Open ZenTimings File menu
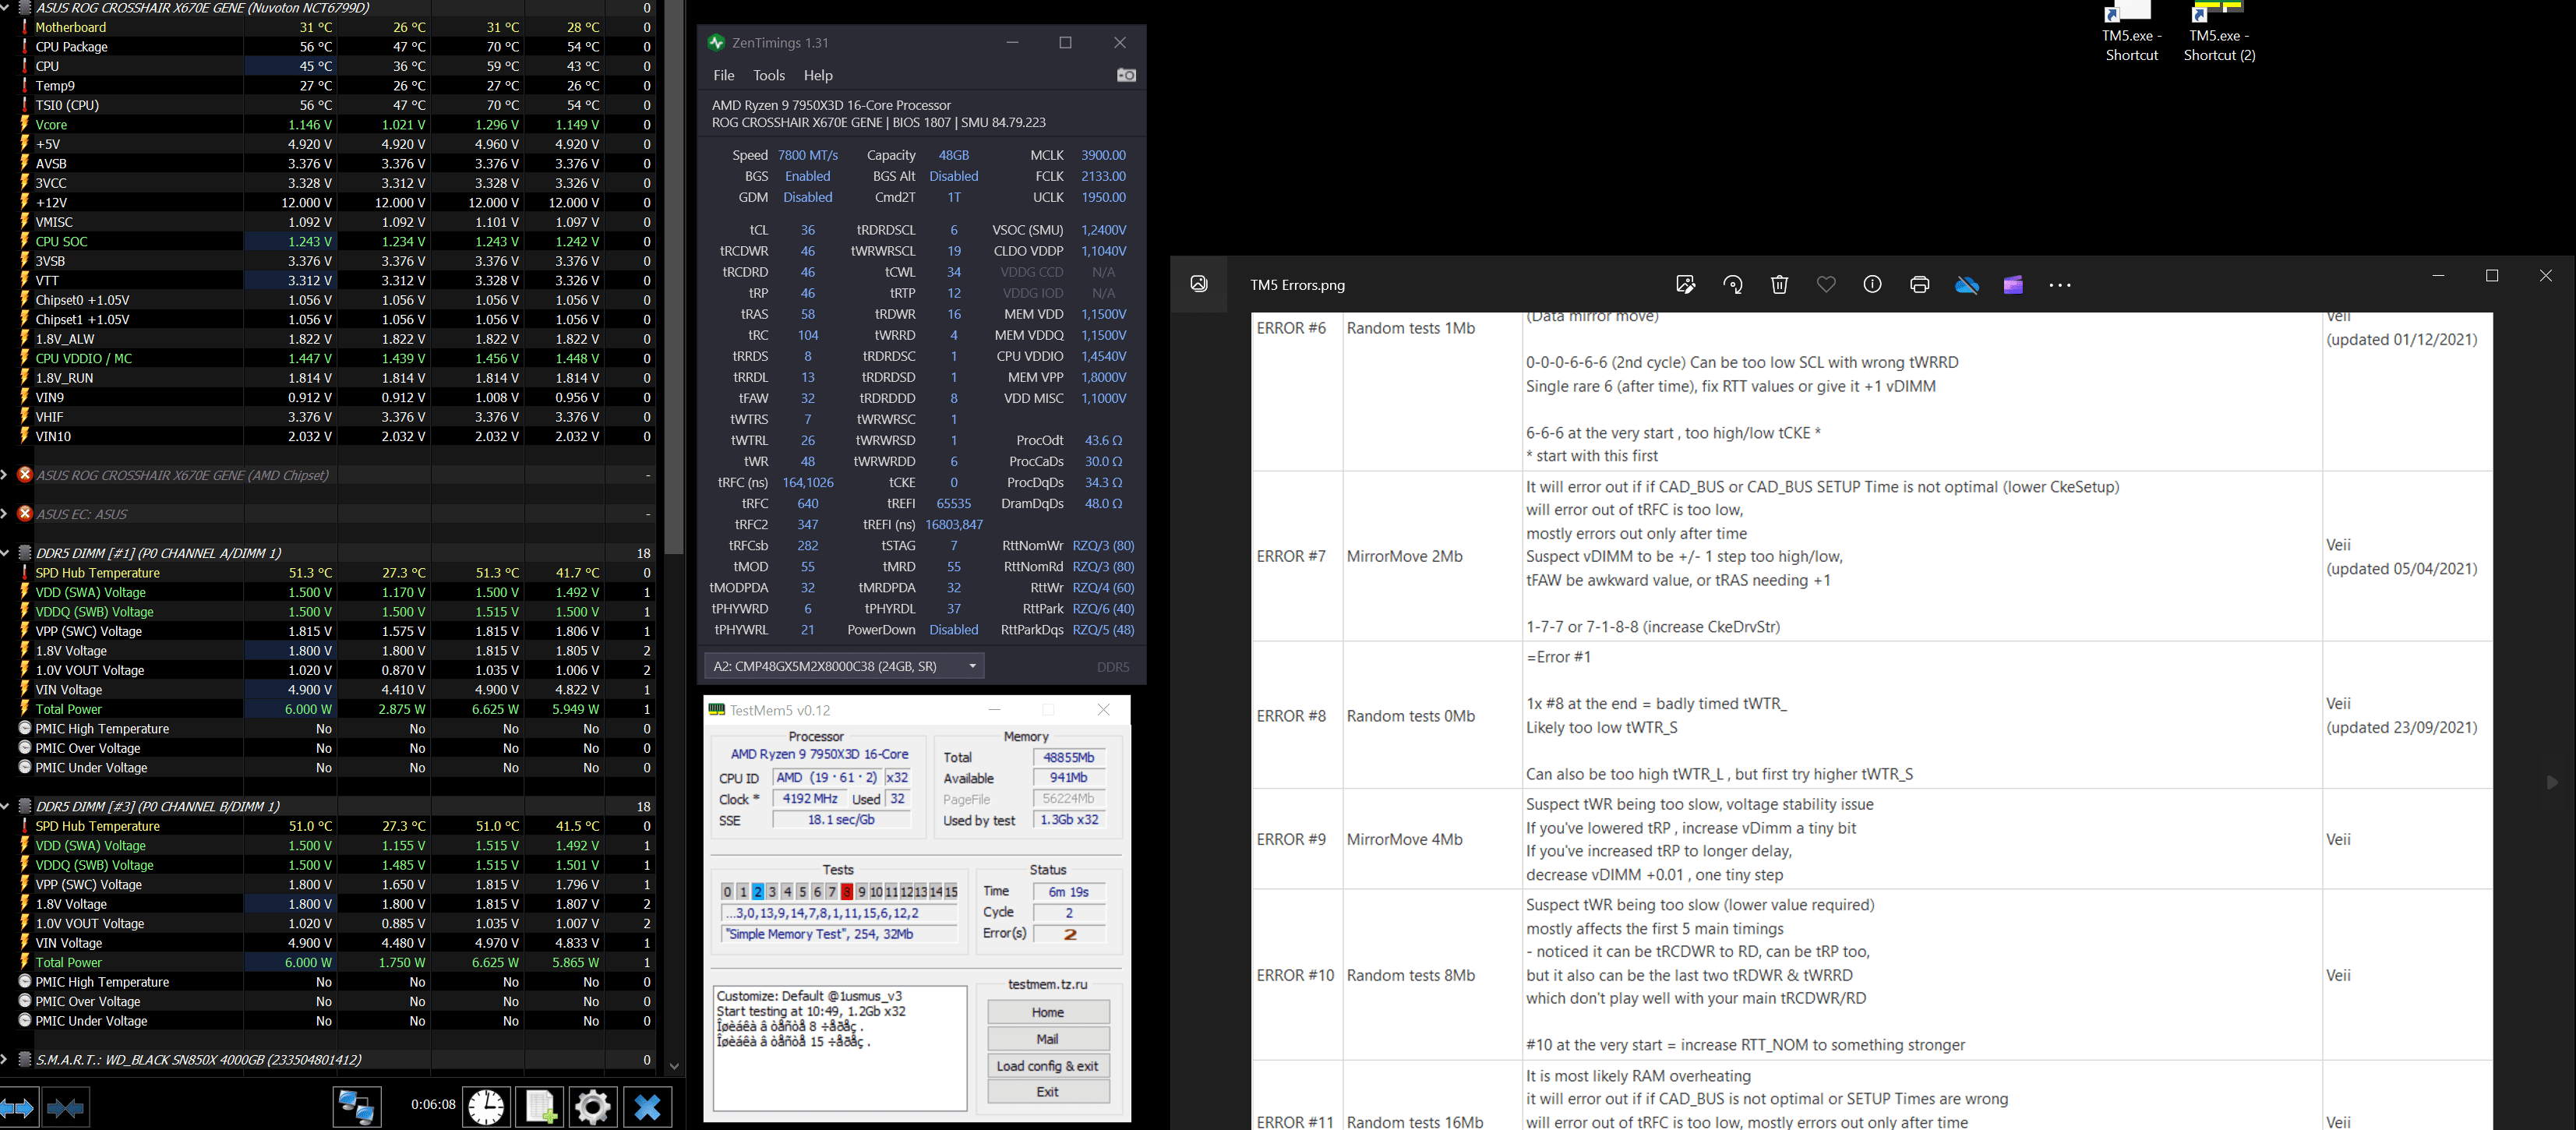The image size is (2576, 1130). (724, 75)
